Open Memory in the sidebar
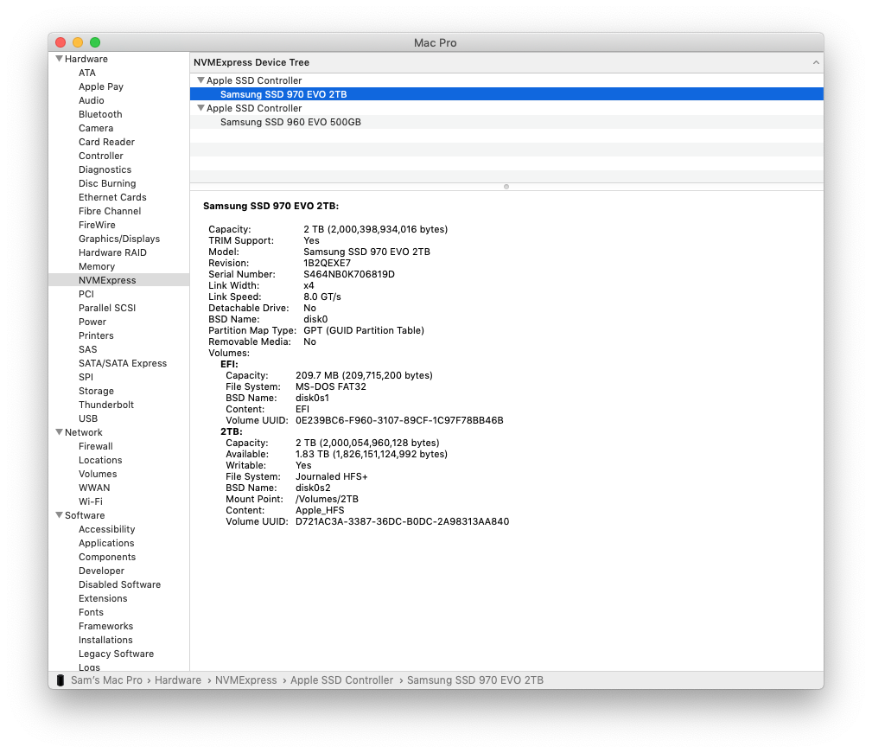Image resolution: width=872 pixels, height=753 pixels. coord(96,266)
